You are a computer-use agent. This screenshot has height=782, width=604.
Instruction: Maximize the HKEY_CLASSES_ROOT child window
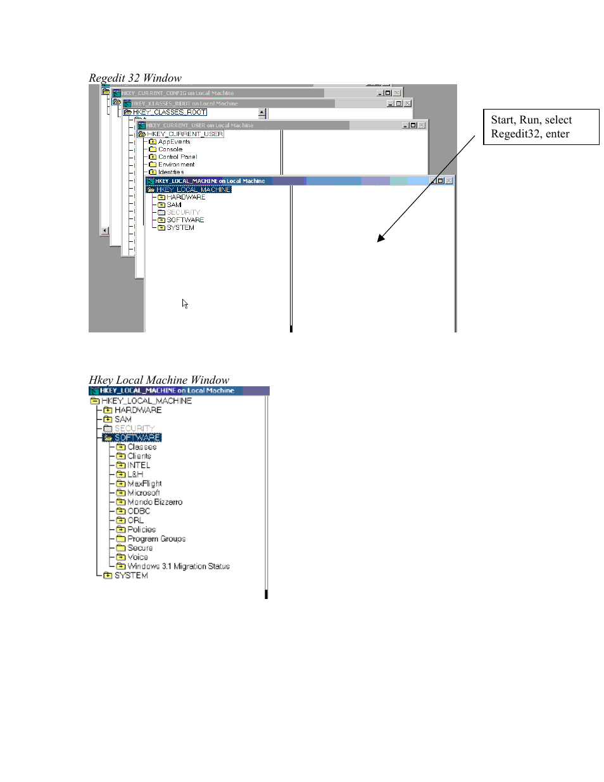[x=398, y=103]
